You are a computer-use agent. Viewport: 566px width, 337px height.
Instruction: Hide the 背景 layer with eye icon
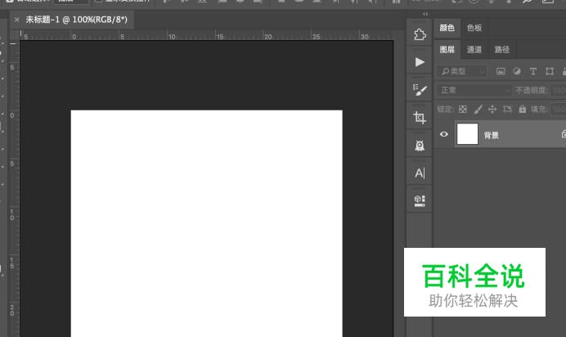444,134
